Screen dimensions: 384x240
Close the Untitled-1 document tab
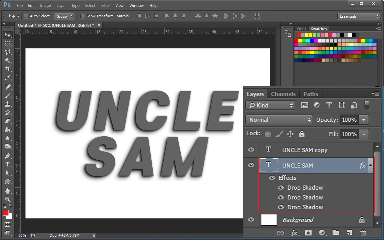(99, 25)
